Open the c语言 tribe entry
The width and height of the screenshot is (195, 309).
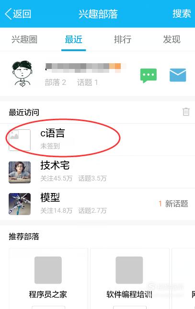pyautogui.click(x=97, y=140)
